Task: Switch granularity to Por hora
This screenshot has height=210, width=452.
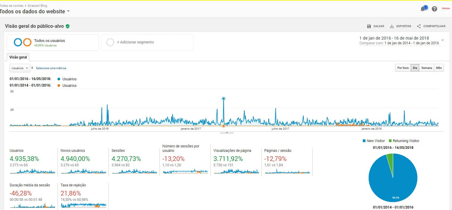Action: coord(403,68)
